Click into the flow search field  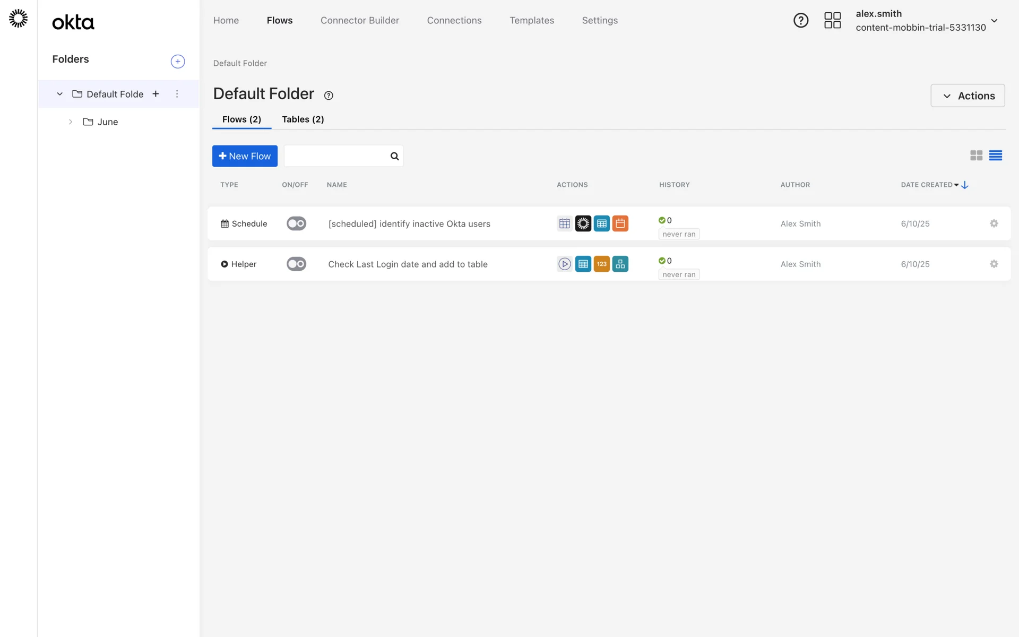tap(336, 156)
